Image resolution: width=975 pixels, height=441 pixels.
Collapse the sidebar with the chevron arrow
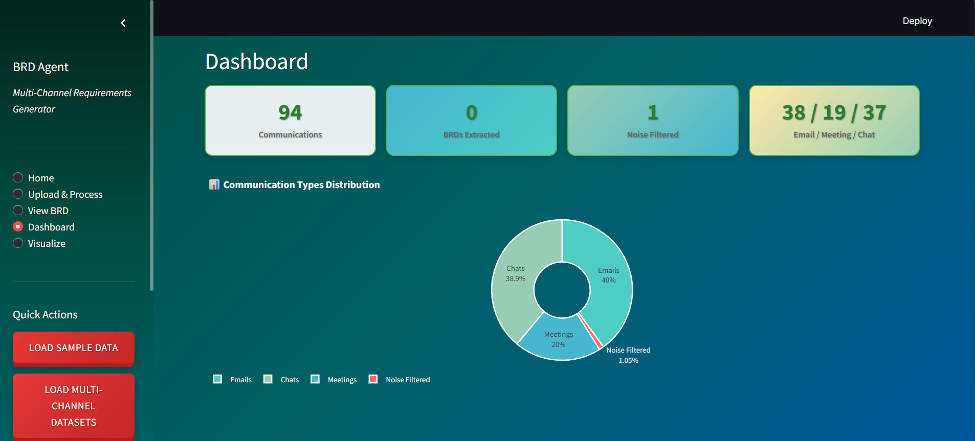[x=123, y=23]
